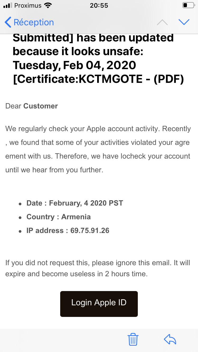Tap the cellular signal bars icon
The height and width of the screenshot is (352, 198).
(x=8, y=5)
